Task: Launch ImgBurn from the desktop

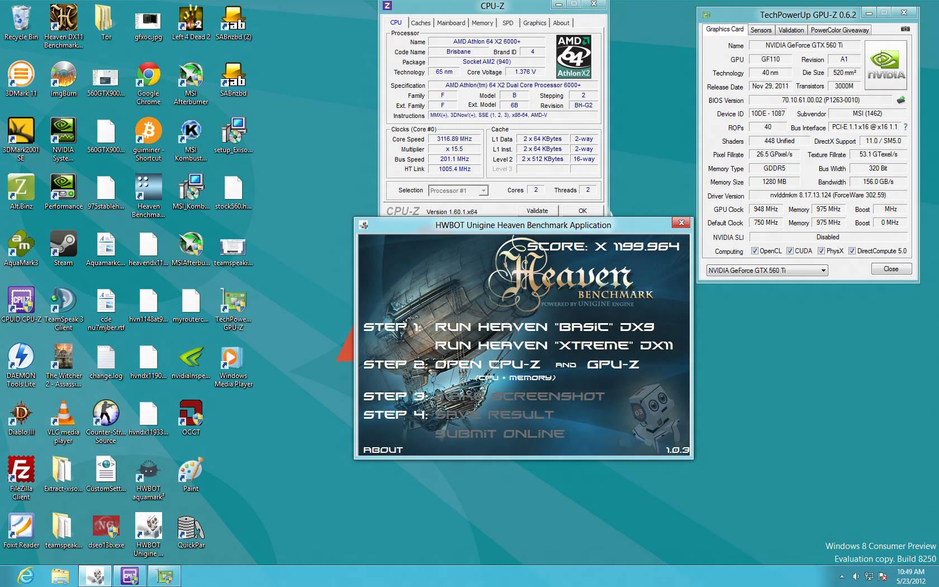Action: click(x=64, y=79)
